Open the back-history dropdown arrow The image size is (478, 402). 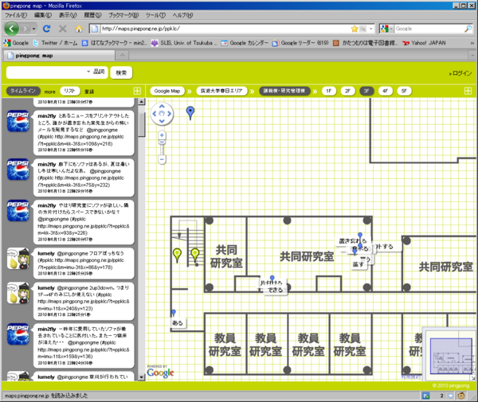pyautogui.click(x=33, y=29)
